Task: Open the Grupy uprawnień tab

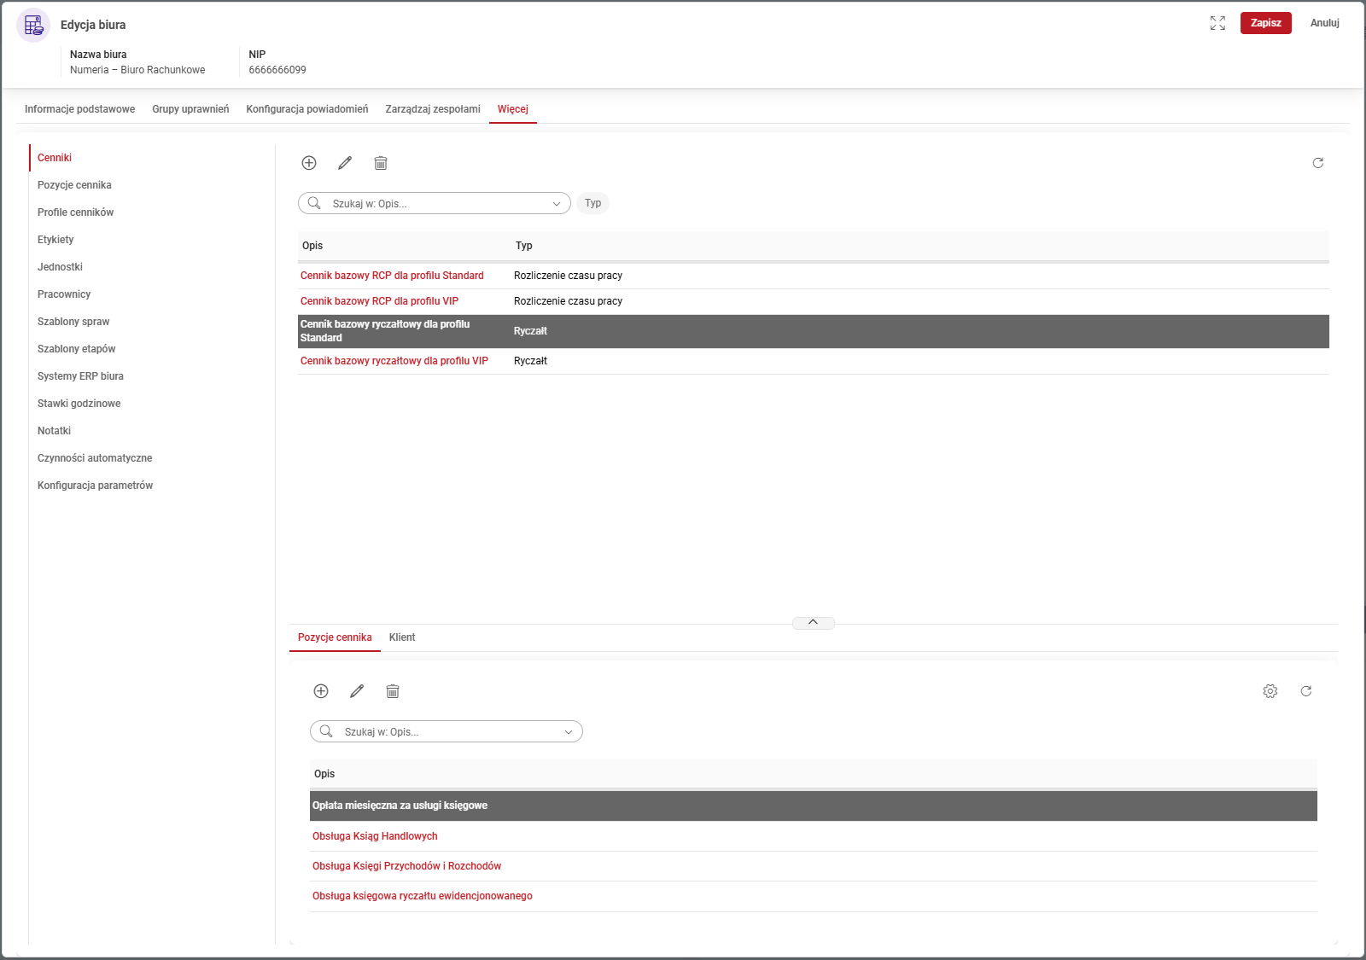Action: pos(190,109)
